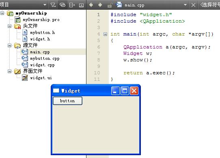Click the mybutton.h header file icon
Screen dimensions: 220x158
25,32
